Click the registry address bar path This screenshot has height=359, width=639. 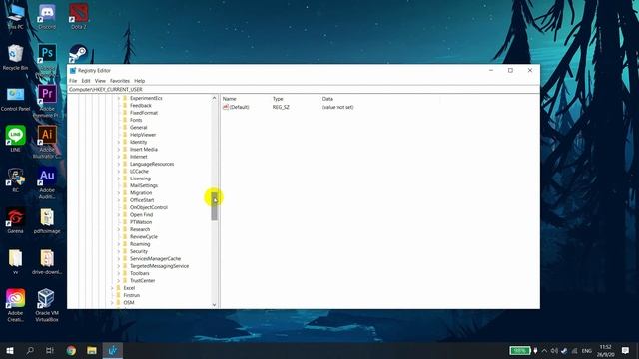tap(304, 89)
